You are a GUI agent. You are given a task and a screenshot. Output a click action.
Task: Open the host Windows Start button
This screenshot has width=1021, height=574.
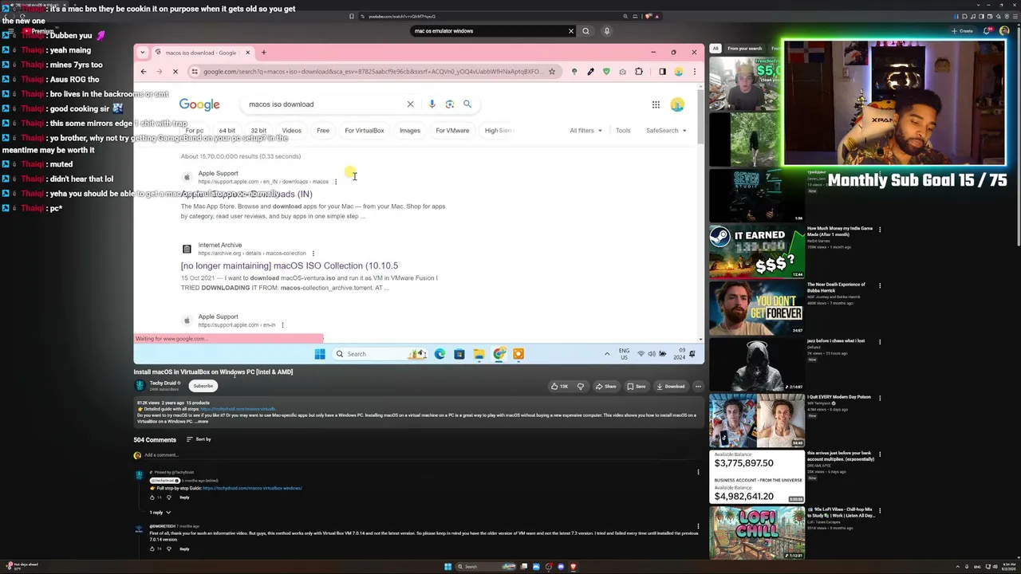[447, 567]
